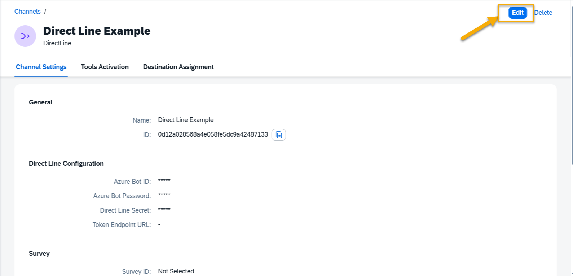Select the channel ID value text
The image size is (573, 276).
click(213, 134)
